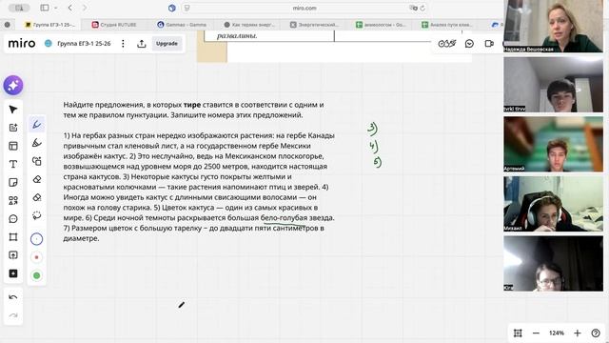Switch to Группа ЕГЭ-1 25 tab
The image size is (609, 343).
pos(49,25)
